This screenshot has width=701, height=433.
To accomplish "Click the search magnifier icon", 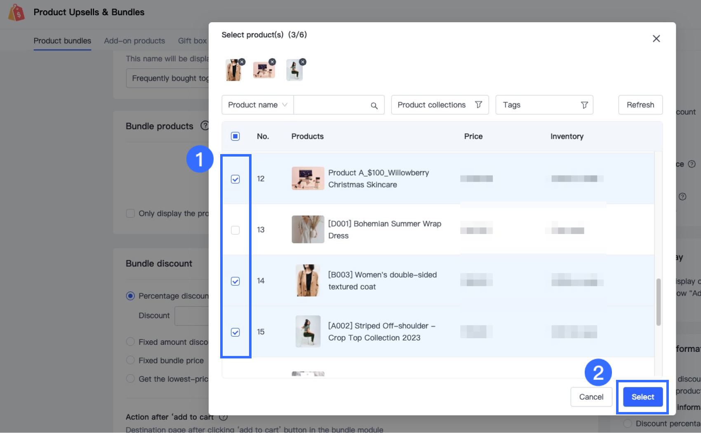I will pos(374,105).
